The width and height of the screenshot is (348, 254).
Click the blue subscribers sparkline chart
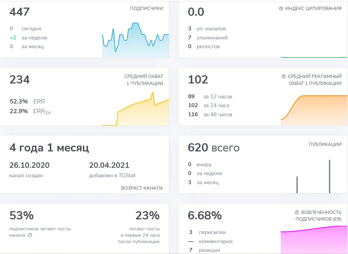(135, 40)
